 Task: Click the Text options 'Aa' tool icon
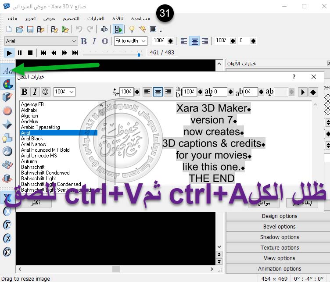pos(7,71)
